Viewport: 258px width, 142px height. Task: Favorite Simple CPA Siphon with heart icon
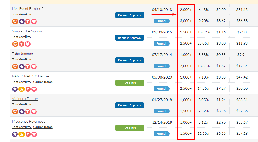point(28,44)
